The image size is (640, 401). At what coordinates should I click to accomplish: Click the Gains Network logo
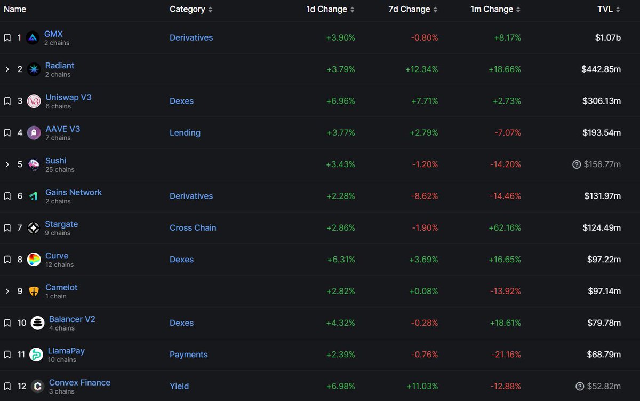pyautogui.click(x=34, y=196)
